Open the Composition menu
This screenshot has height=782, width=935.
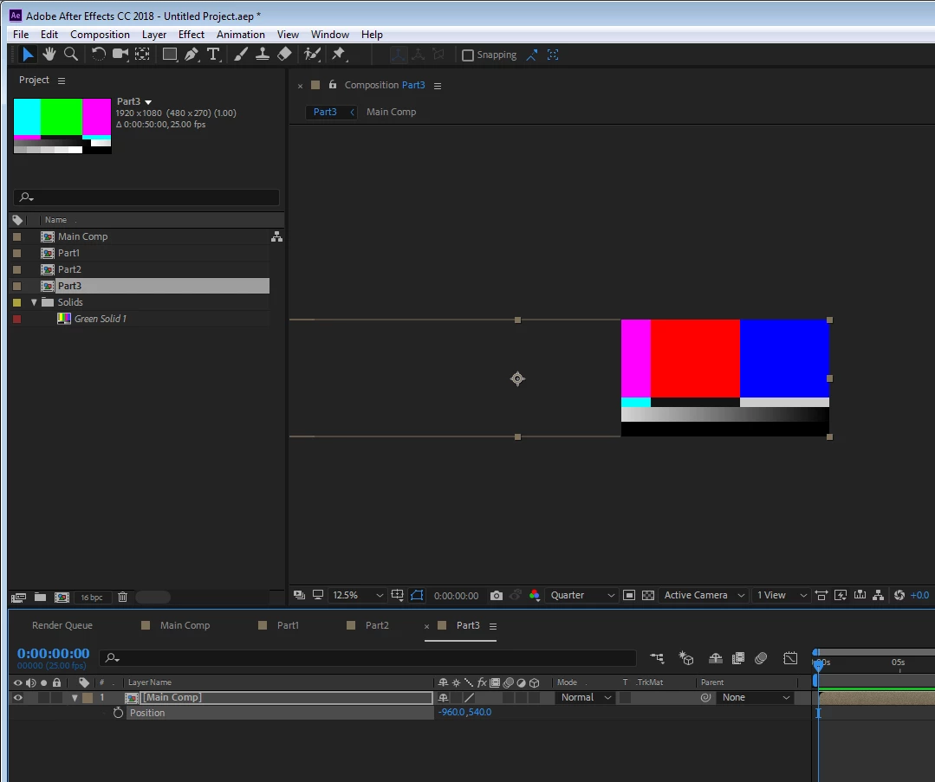click(x=100, y=35)
